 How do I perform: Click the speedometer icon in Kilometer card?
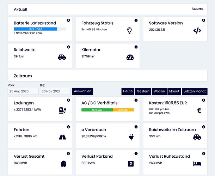tap(130, 57)
